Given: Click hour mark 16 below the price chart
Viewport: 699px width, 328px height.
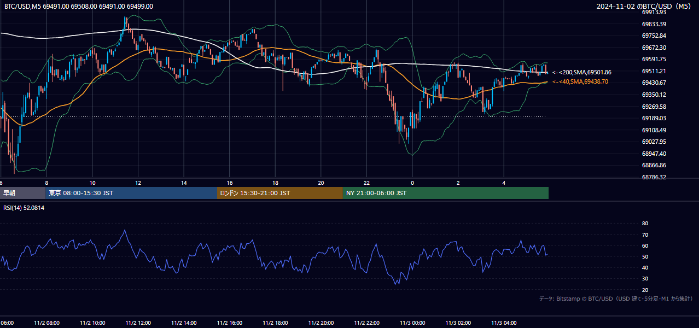Looking at the screenshot, I should [x=230, y=183].
